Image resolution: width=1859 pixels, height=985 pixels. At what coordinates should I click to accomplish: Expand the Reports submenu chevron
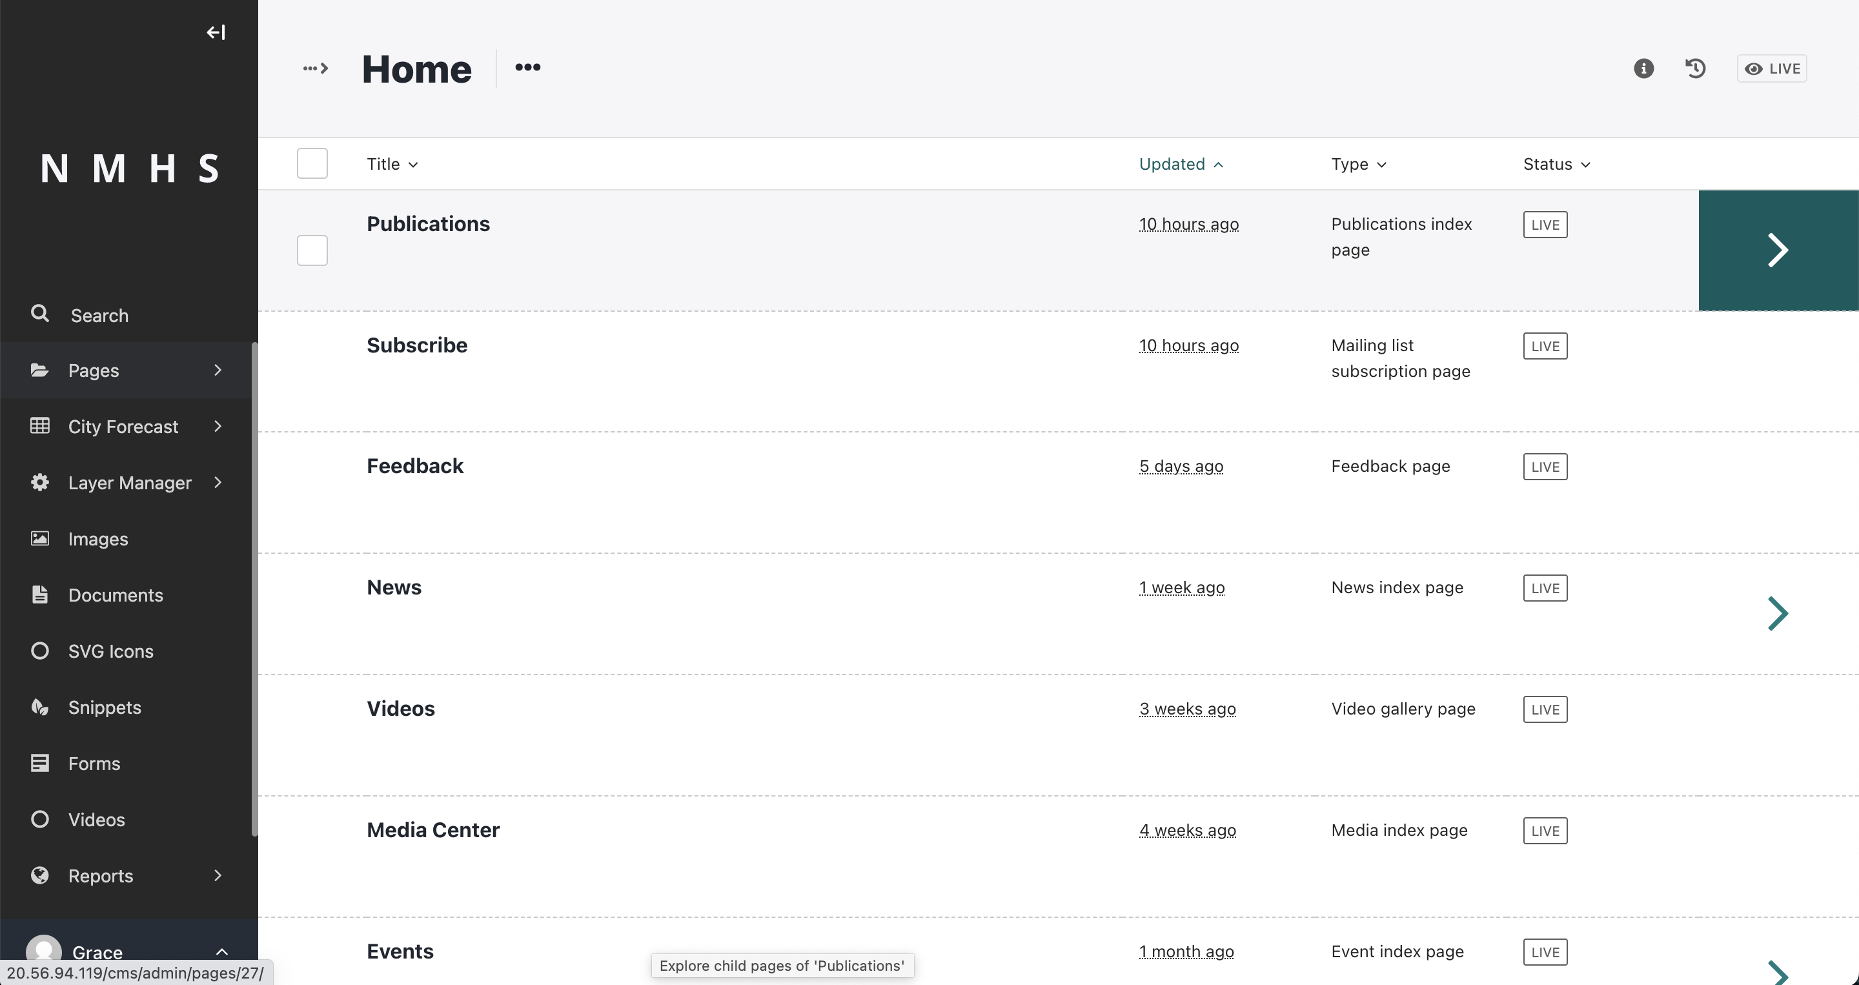pos(218,875)
